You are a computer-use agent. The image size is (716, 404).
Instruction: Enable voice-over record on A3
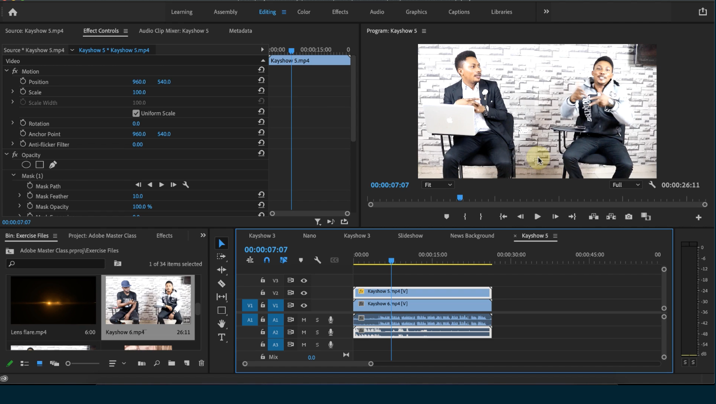[331, 344]
